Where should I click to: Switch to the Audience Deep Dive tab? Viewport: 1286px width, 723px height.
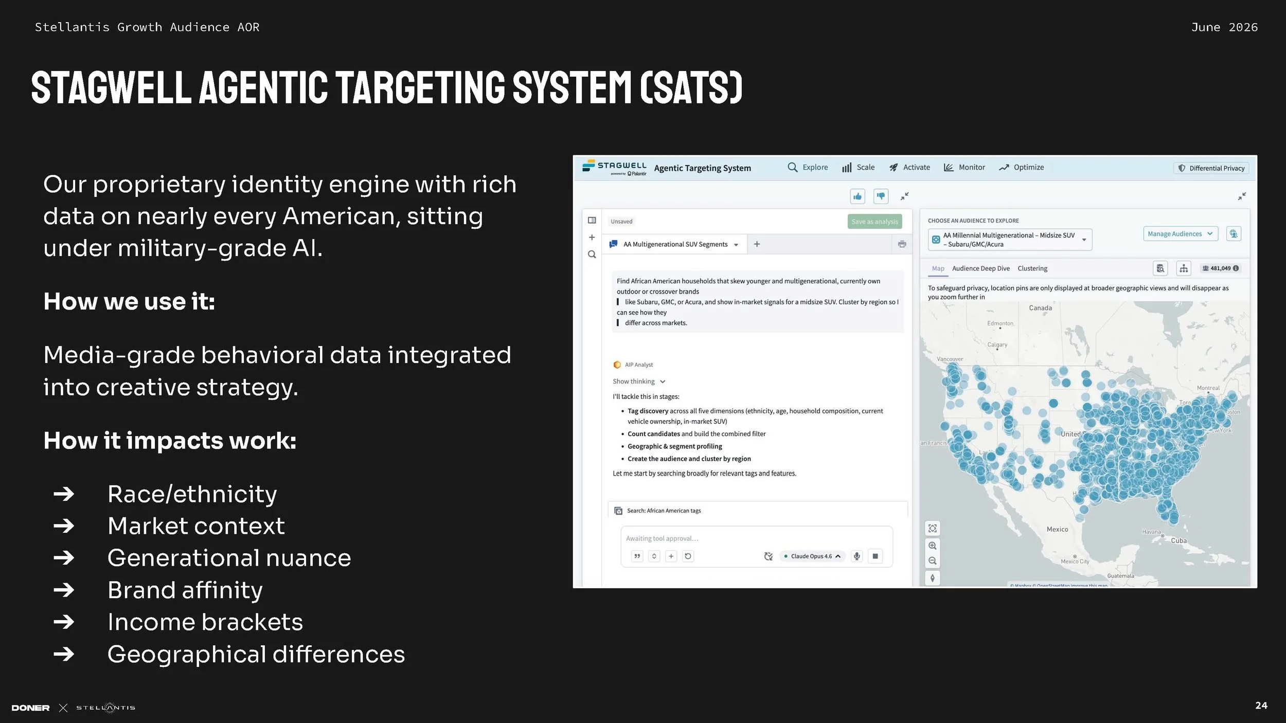point(981,268)
